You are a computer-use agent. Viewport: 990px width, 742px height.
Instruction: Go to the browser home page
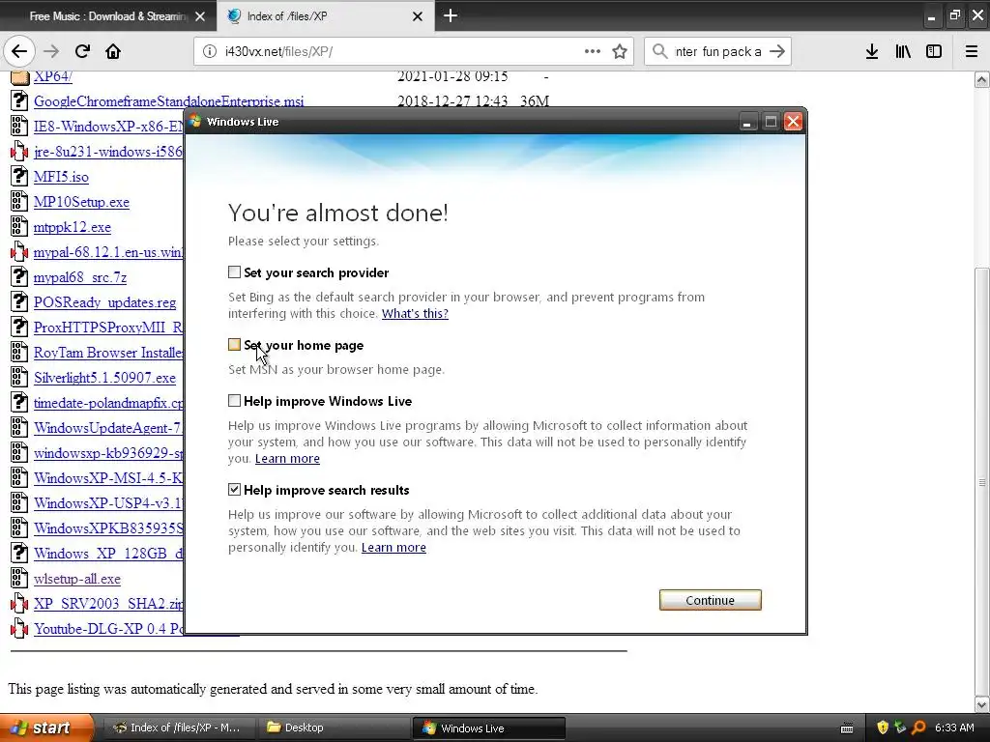[113, 52]
